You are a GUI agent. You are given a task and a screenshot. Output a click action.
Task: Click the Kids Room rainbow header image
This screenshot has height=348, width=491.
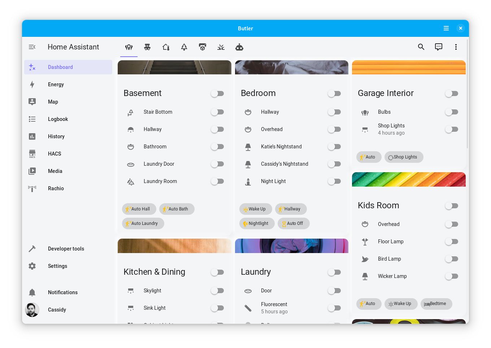409,179
